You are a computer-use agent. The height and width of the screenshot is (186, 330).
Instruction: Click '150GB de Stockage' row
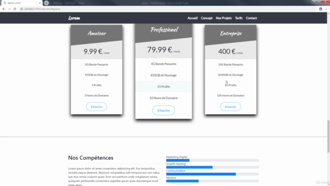(x=96, y=75)
